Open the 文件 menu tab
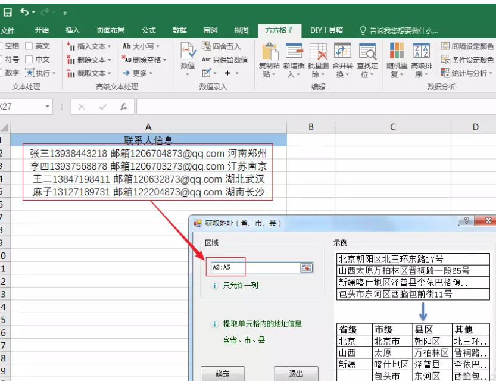The height and width of the screenshot is (381, 496). (8, 31)
